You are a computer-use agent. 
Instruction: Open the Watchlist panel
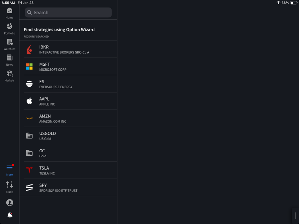point(9,44)
